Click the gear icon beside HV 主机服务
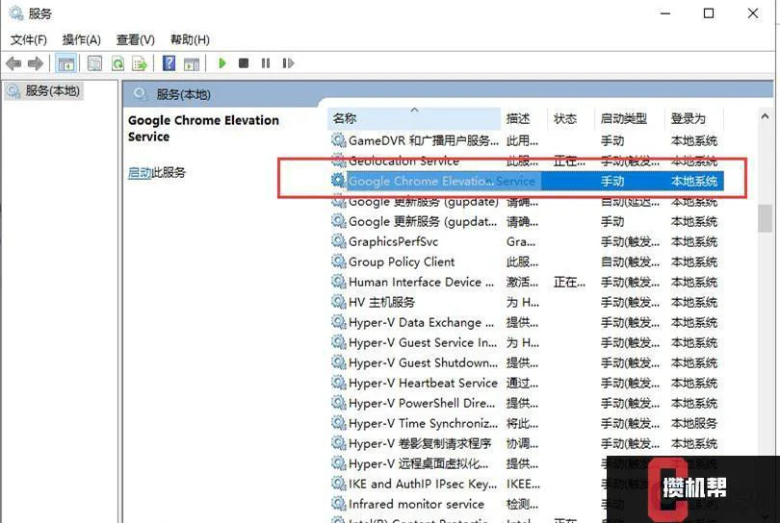 coord(339,302)
